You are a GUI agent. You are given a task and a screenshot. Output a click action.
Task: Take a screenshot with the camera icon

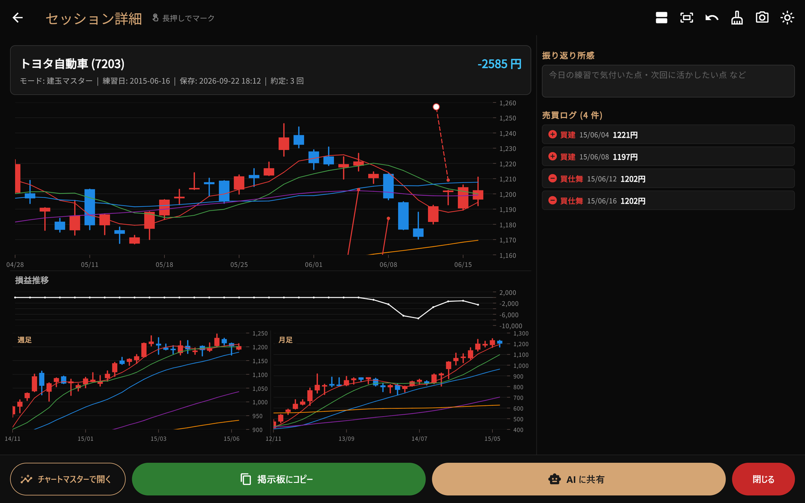[762, 18]
